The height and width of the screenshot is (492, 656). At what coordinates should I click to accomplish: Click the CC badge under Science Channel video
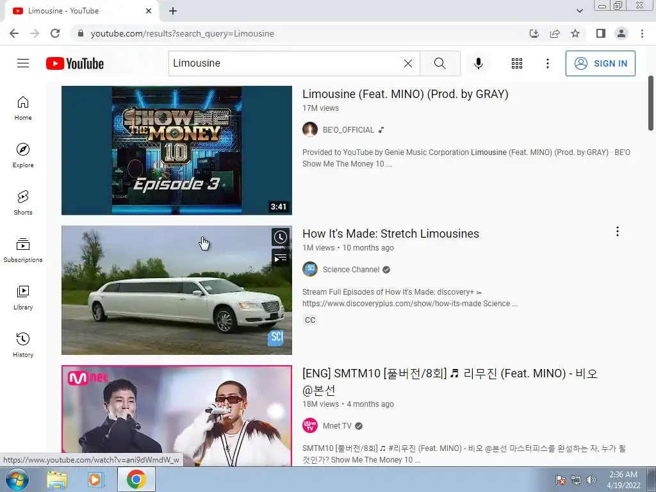pos(310,320)
